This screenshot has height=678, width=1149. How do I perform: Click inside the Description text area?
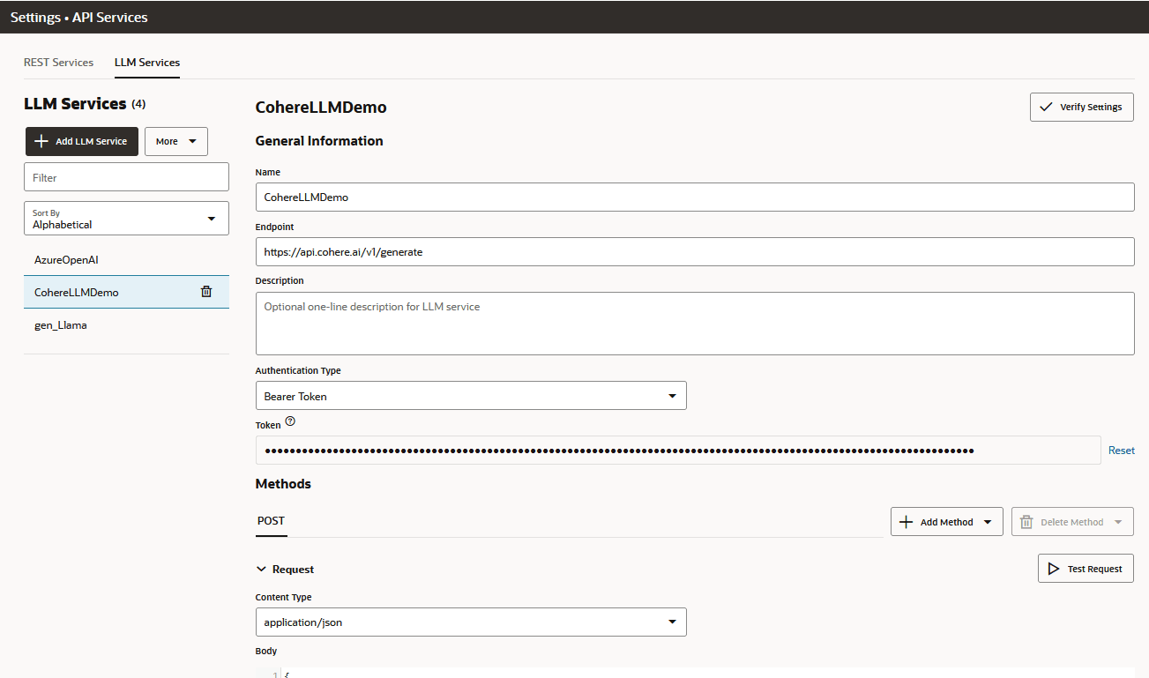(695, 324)
